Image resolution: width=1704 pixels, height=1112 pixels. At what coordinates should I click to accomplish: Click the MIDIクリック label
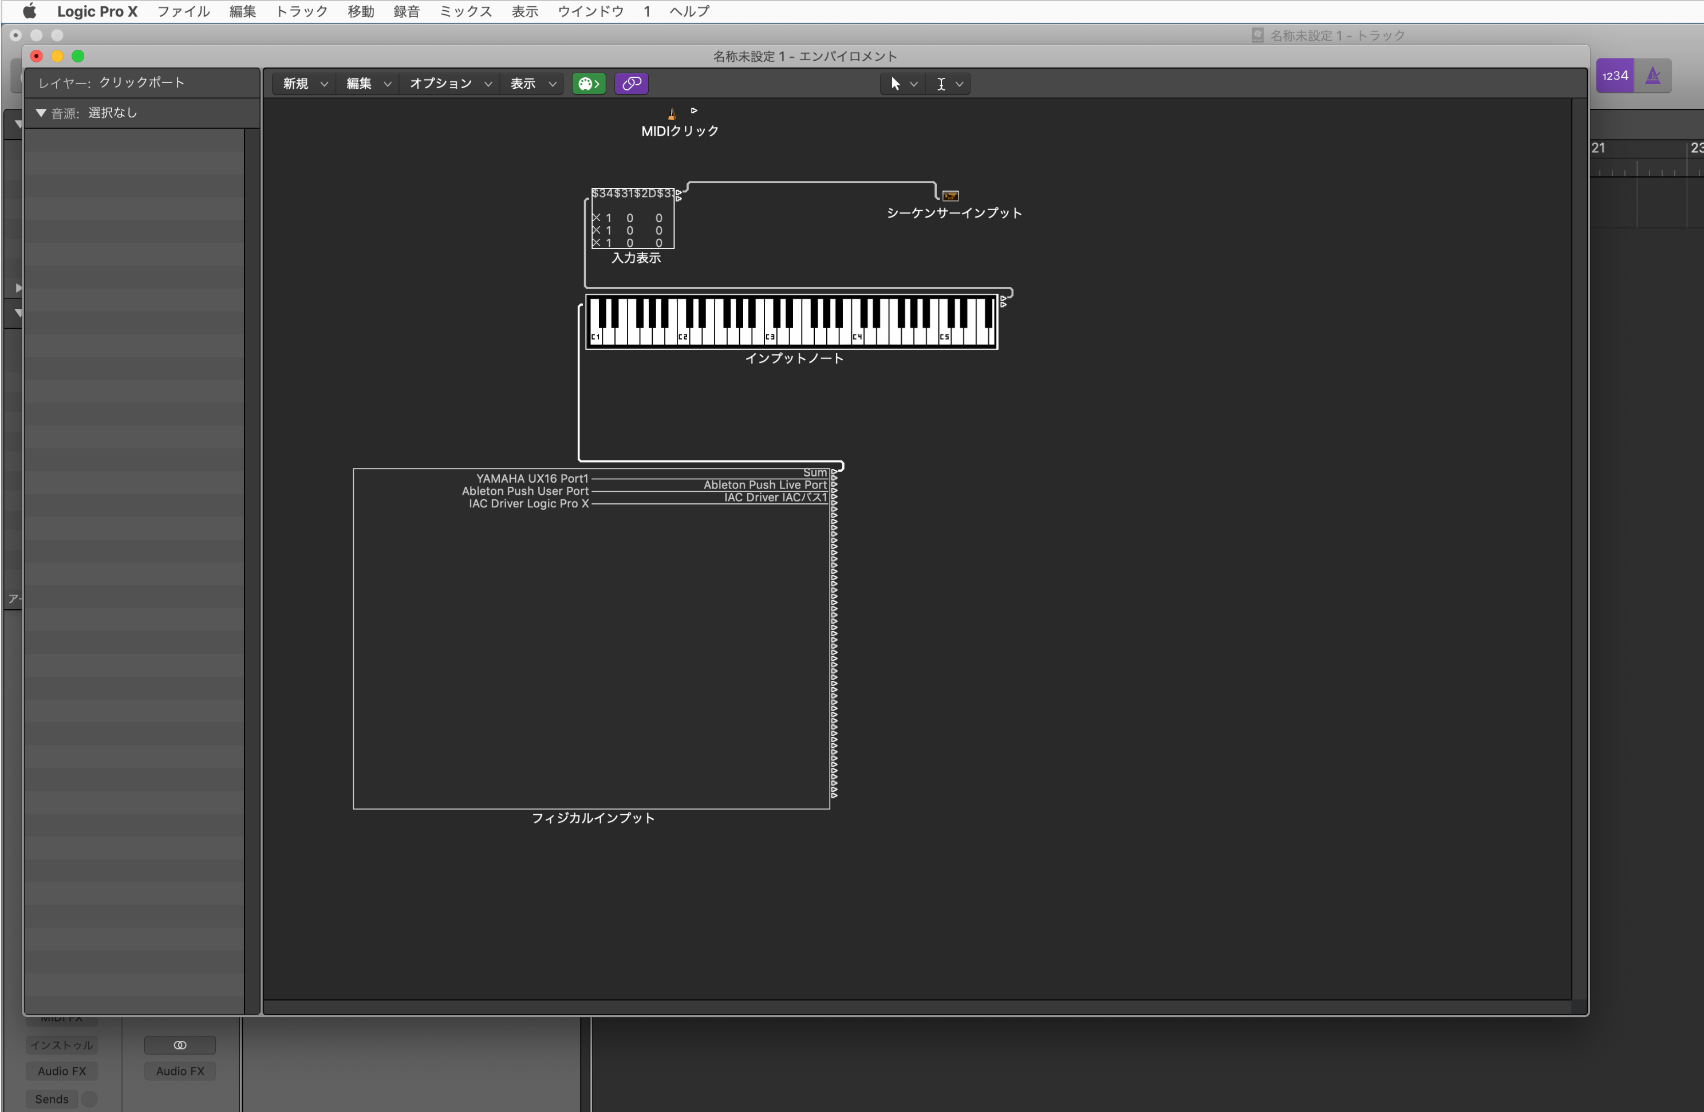pos(680,131)
